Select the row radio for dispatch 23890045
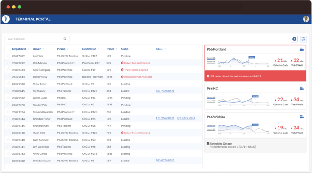 pos(8,91)
